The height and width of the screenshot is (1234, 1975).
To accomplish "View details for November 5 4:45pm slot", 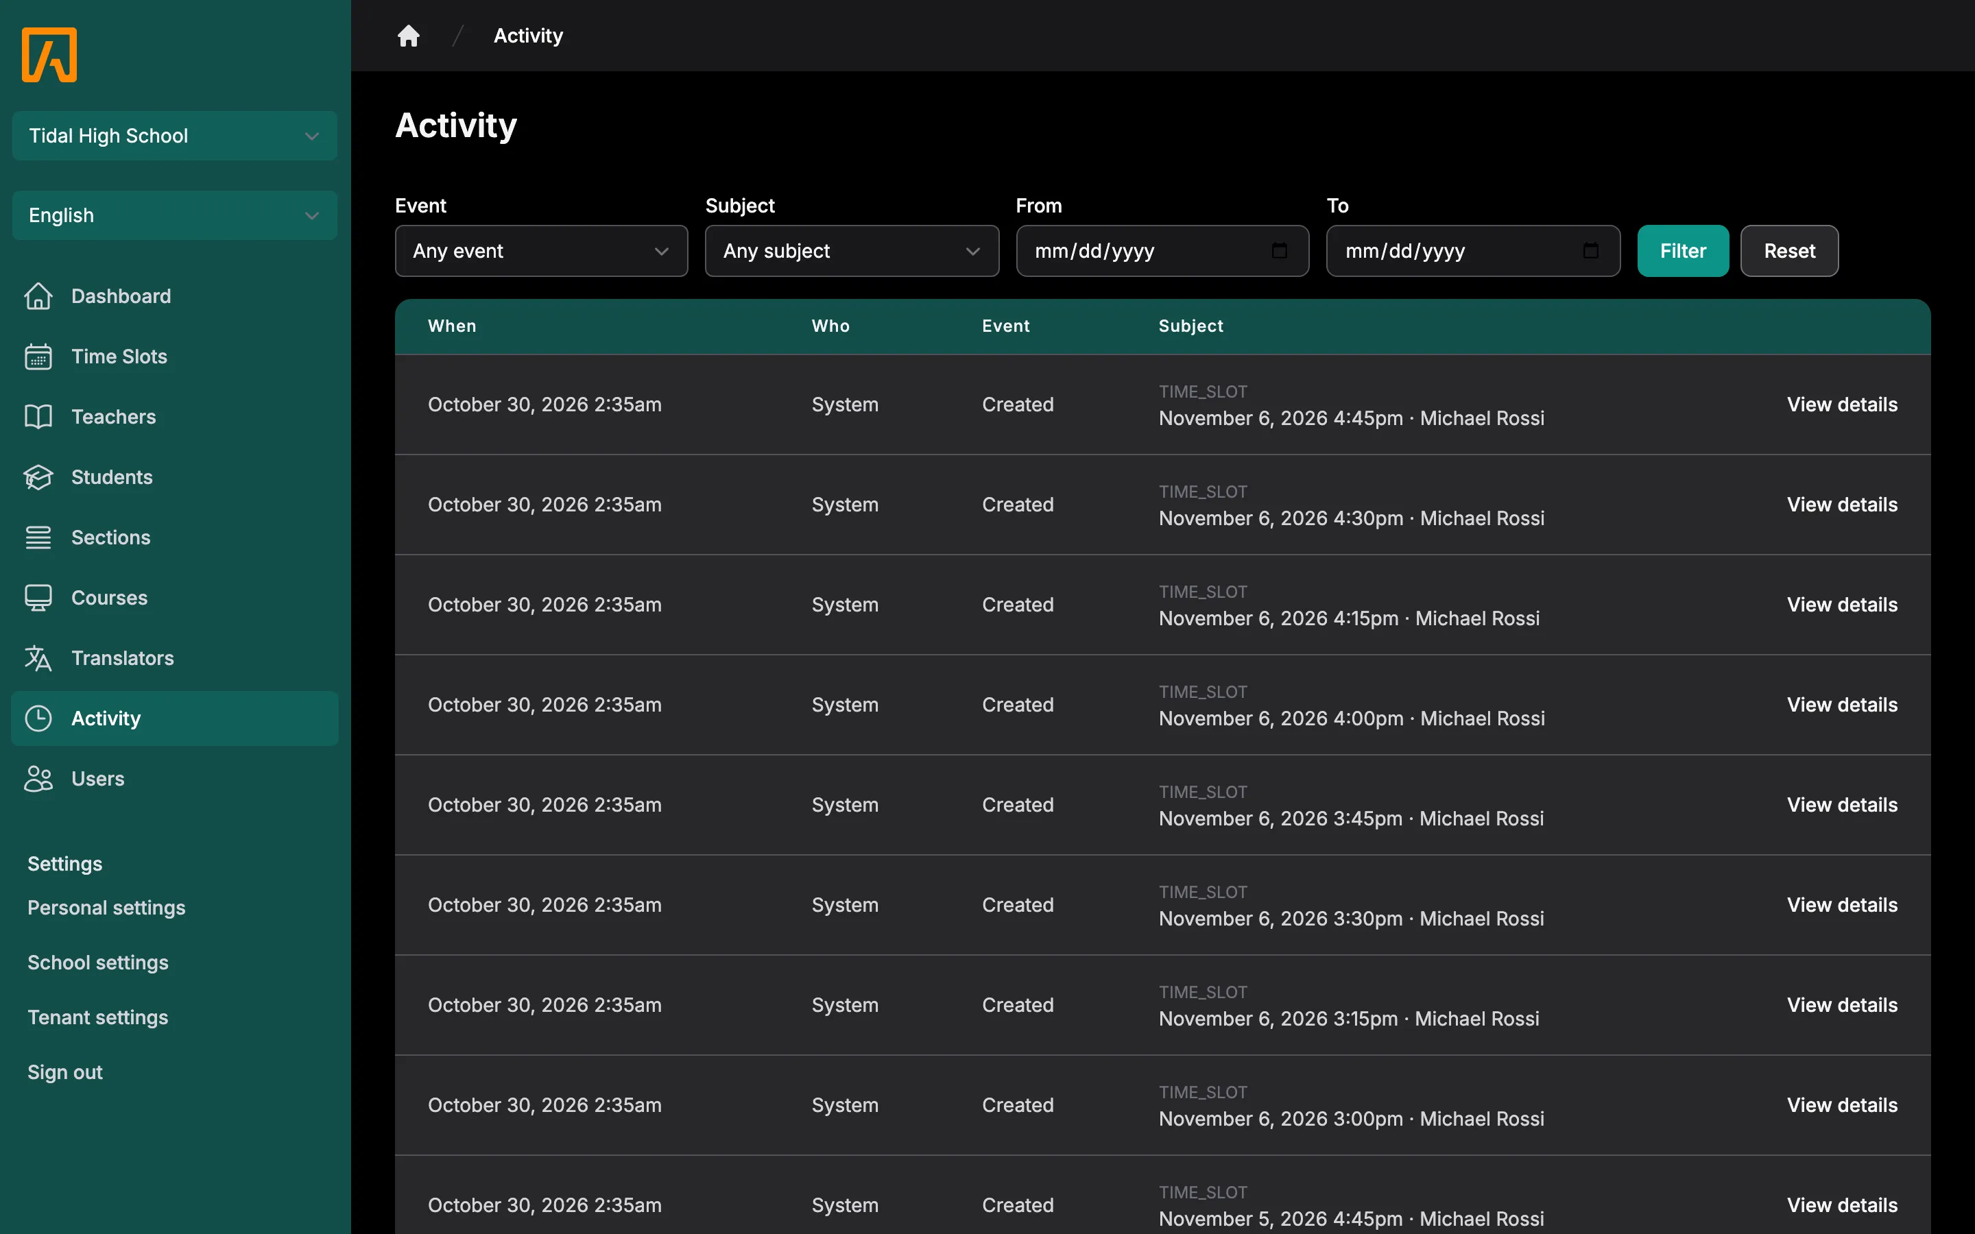I will (1842, 1205).
